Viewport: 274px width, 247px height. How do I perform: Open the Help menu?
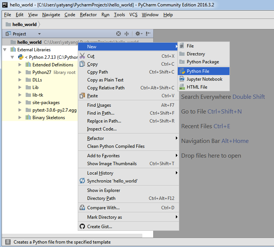[x=168, y=15]
